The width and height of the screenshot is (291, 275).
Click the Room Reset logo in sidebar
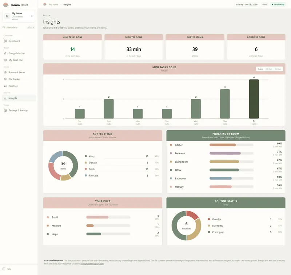tap(6, 5)
